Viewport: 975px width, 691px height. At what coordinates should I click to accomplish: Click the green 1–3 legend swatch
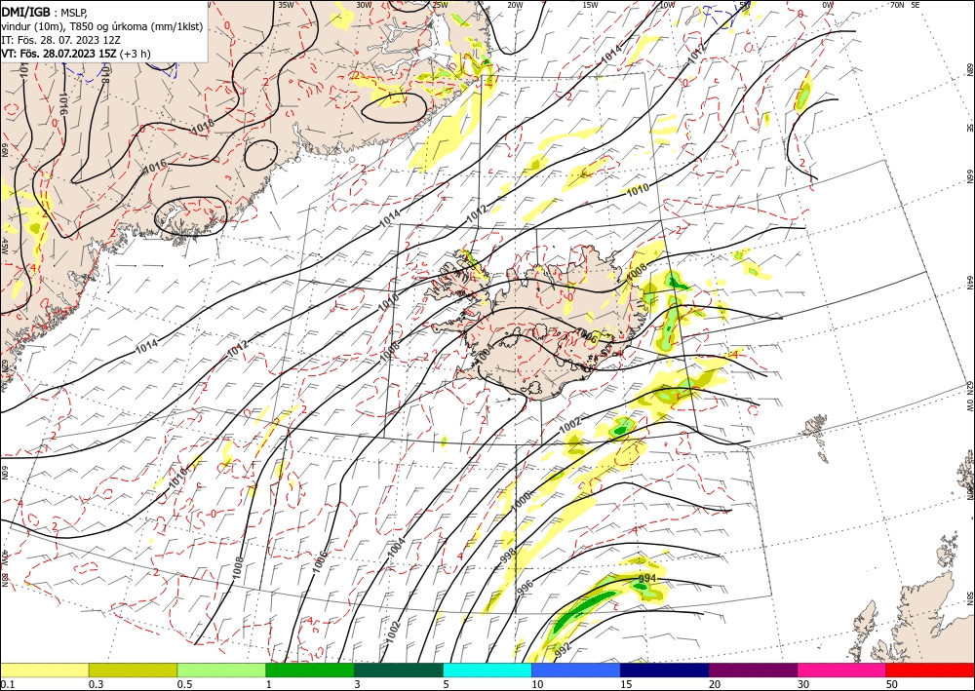(x=310, y=670)
